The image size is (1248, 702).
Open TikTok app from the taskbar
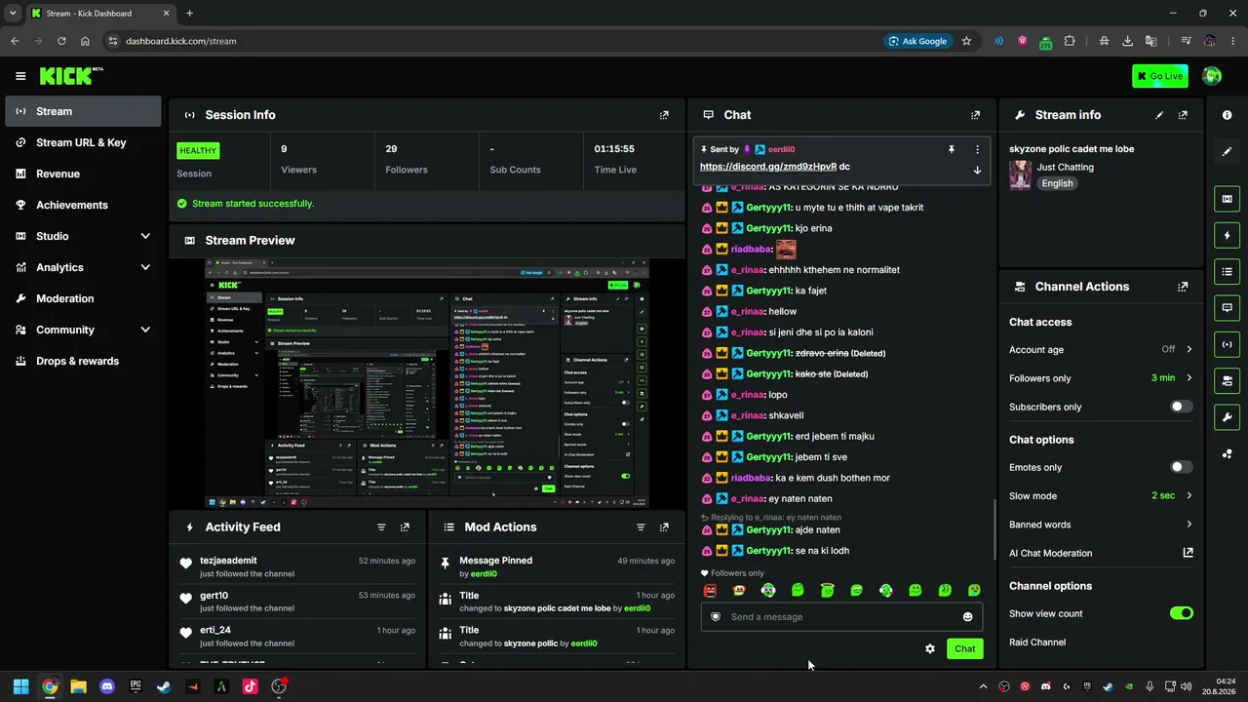[x=250, y=686]
